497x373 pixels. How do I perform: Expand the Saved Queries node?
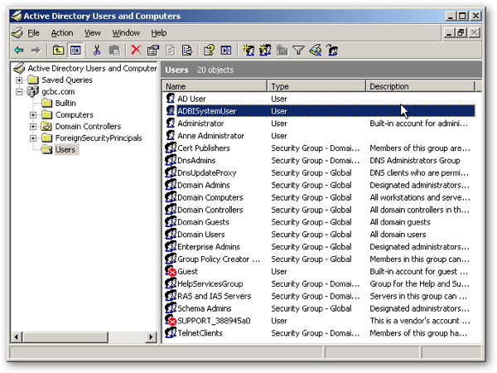(x=19, y=80)
